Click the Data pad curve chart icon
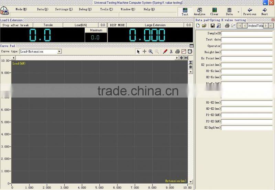275x190 pixels. click(x=233, y=26)
